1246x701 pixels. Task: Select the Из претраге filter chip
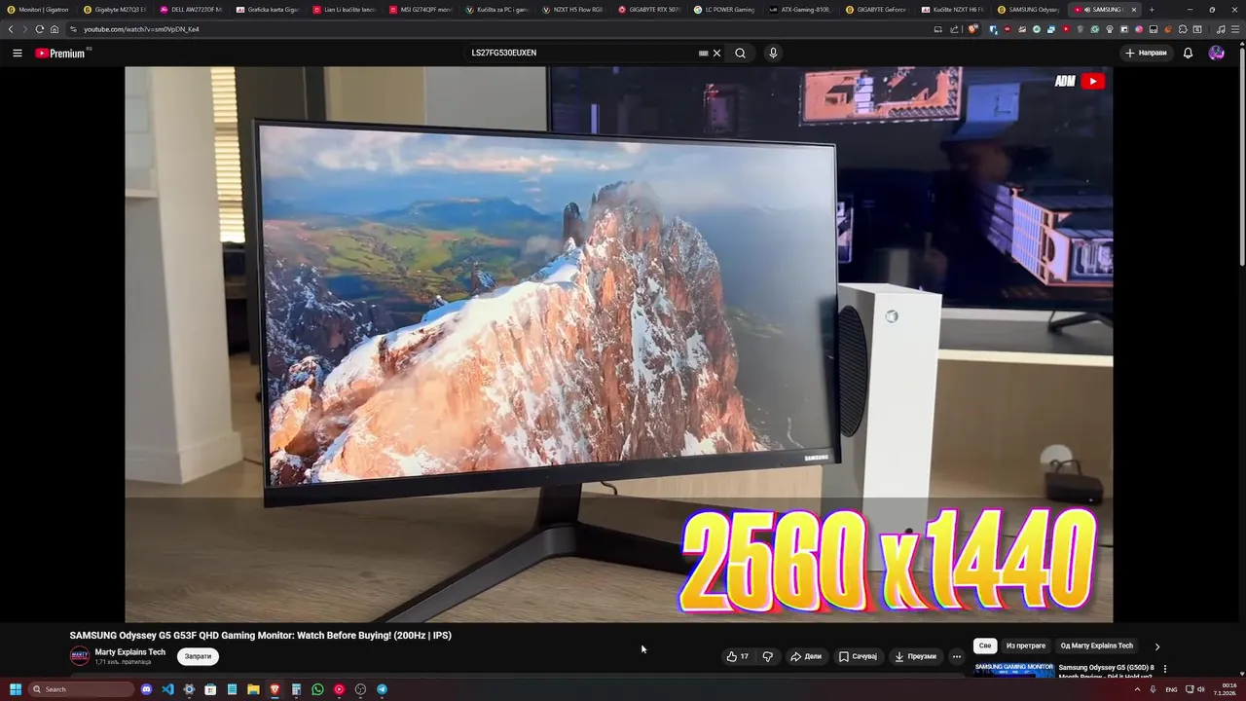pyautogui.click(x=1026, y=646)
